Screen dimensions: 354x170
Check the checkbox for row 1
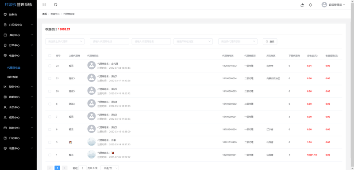pos(50,155)
